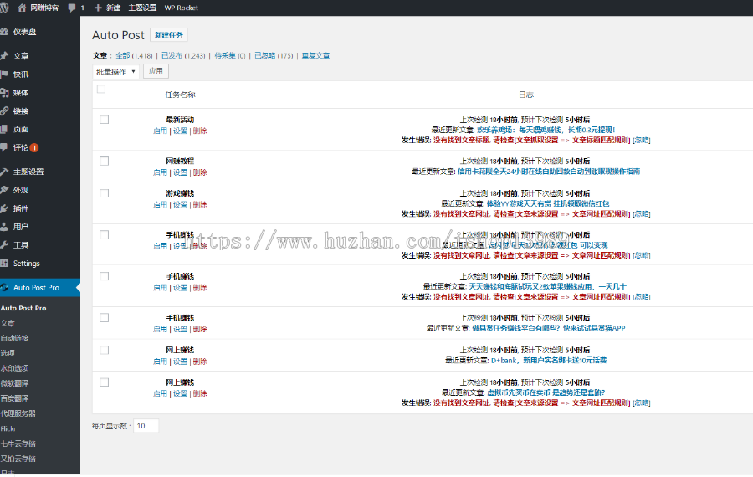The width and height of the screenshot is (753, 477).
Task: Check the box for the 网赚教程 task
Action: tap(105, 161)
